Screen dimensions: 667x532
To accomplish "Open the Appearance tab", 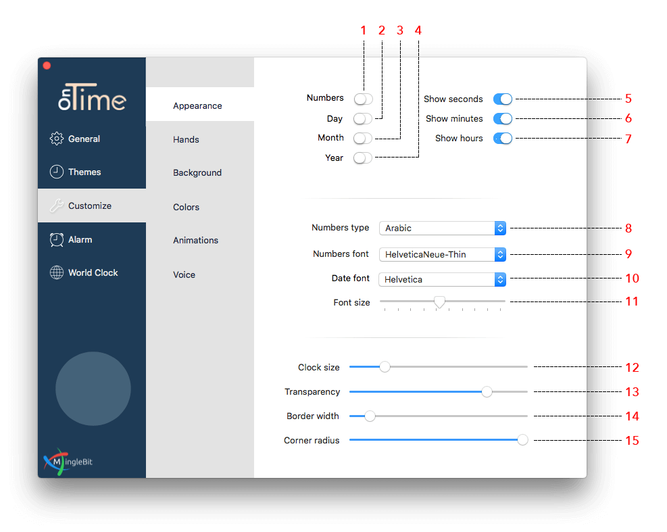I will tap(200, 104).
